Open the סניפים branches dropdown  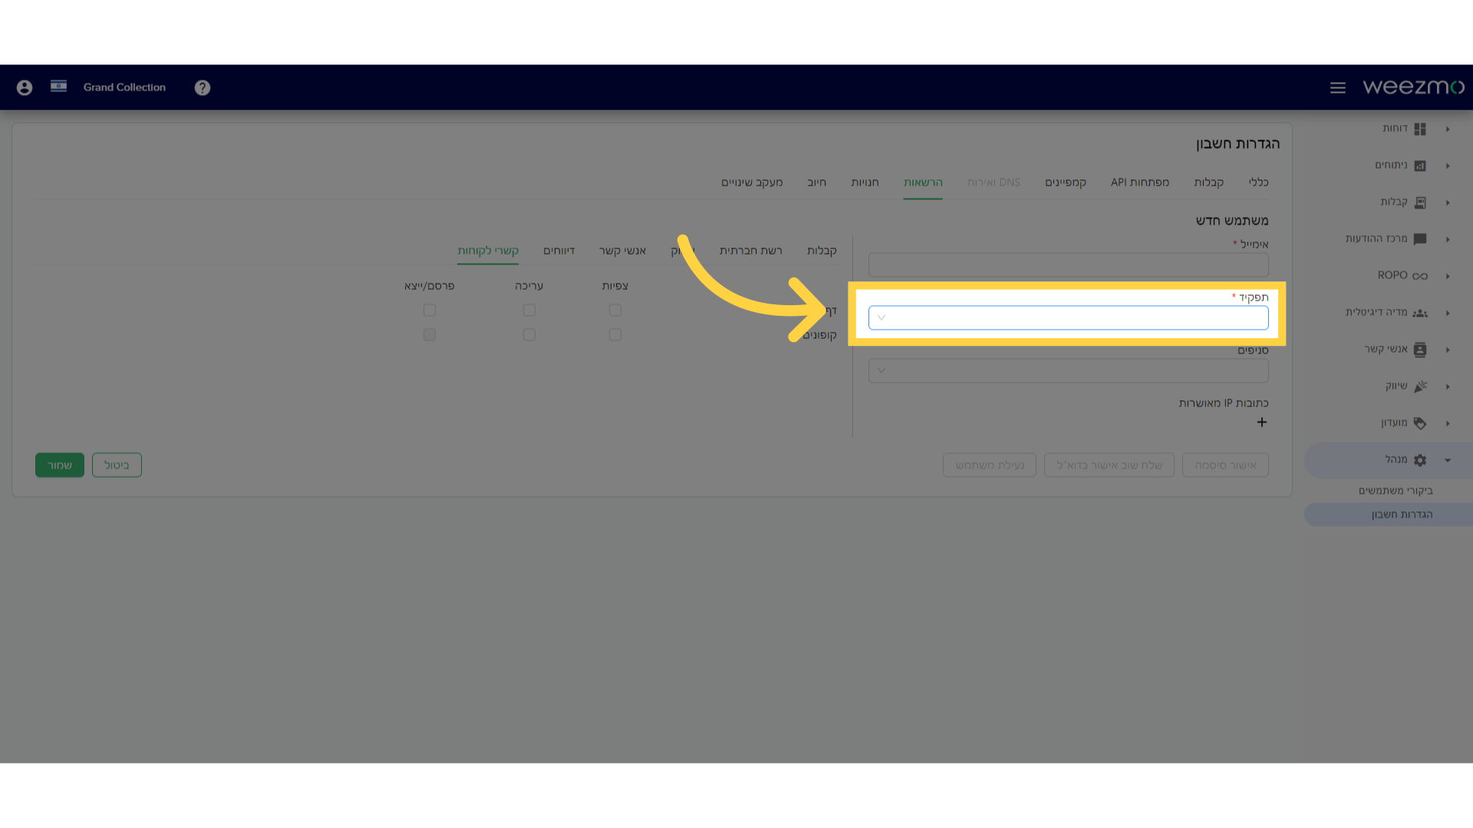coord(1068,371)
